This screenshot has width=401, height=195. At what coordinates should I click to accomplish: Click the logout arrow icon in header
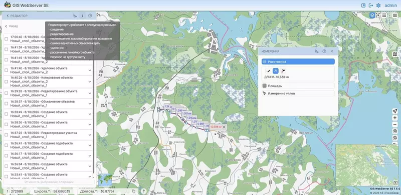(371, 5)
